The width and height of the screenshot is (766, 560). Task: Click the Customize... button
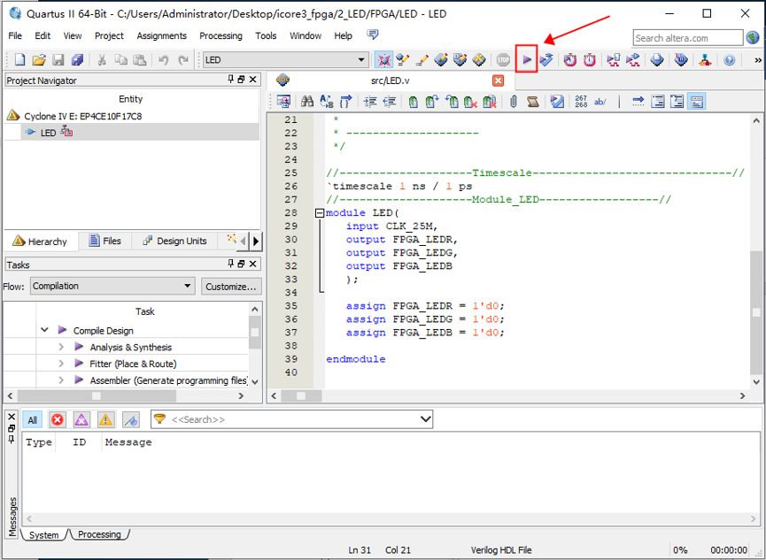click(231, 286)
